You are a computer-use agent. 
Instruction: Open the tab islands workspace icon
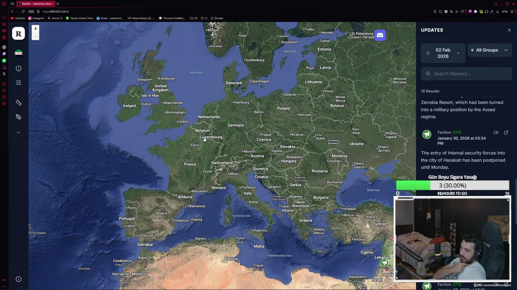13,4
